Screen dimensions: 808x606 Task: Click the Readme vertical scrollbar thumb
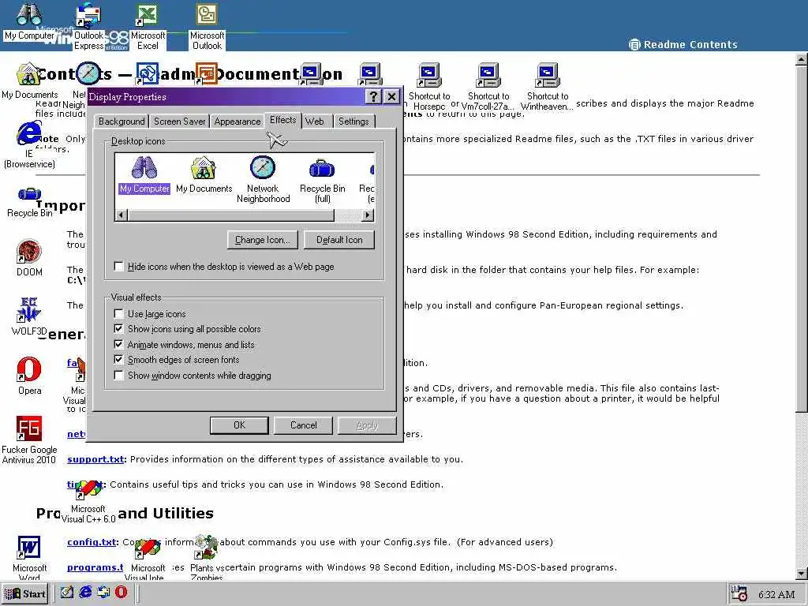click(x=802, y=238)
